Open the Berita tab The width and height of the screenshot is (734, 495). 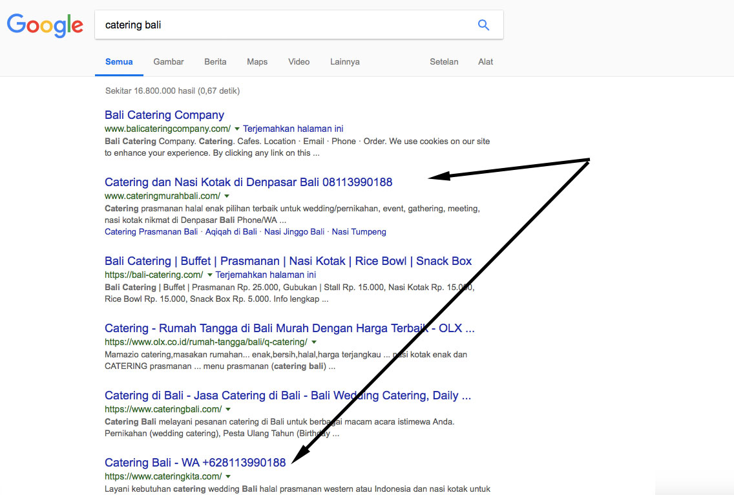pyautogui.click(x=215, y=62)
